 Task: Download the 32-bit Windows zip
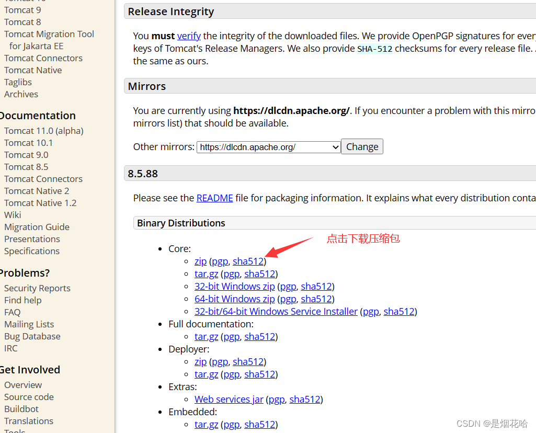click(235, 287)
